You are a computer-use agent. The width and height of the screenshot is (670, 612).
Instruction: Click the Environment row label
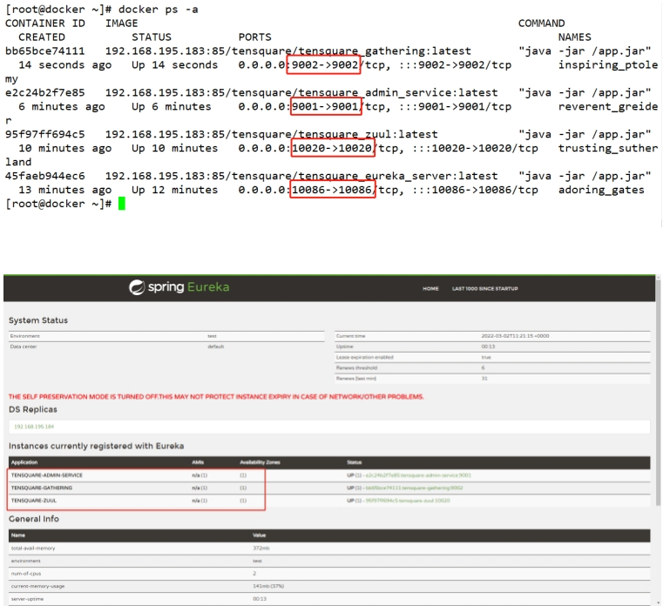[24, 336]
